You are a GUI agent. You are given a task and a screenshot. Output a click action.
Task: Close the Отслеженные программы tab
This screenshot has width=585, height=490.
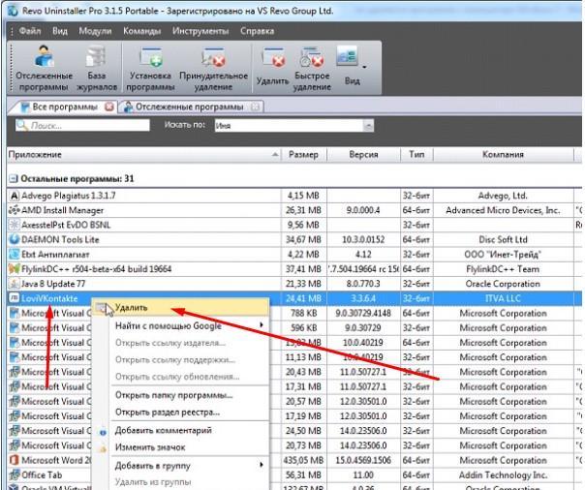255,107
